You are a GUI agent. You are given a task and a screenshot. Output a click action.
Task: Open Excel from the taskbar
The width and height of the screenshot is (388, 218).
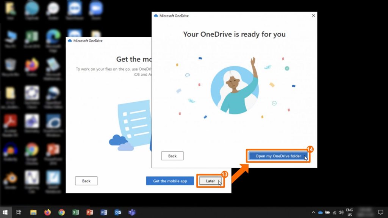(x=75, y=212)
